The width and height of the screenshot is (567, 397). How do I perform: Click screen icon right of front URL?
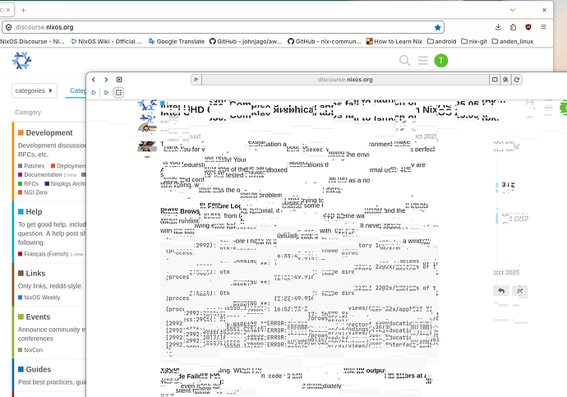click(x=495, y=80)
